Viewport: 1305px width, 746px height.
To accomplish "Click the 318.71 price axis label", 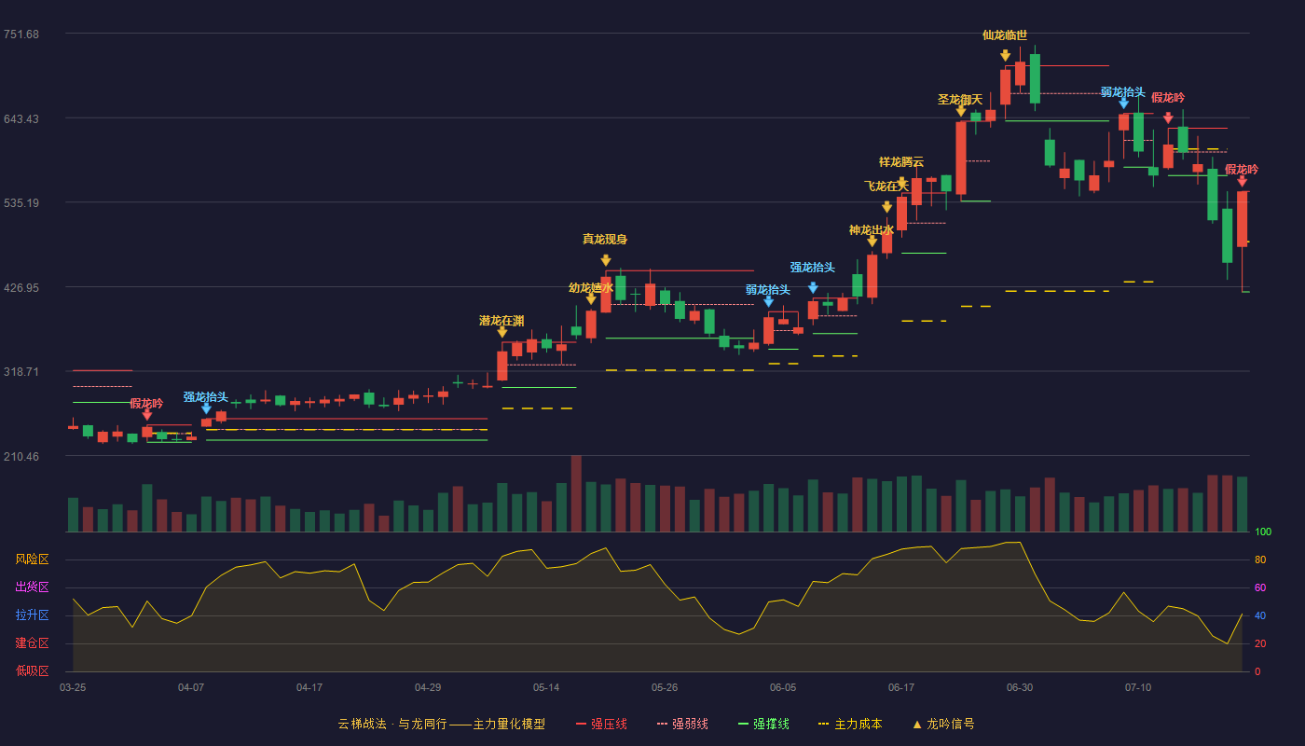I will [21, 371].
